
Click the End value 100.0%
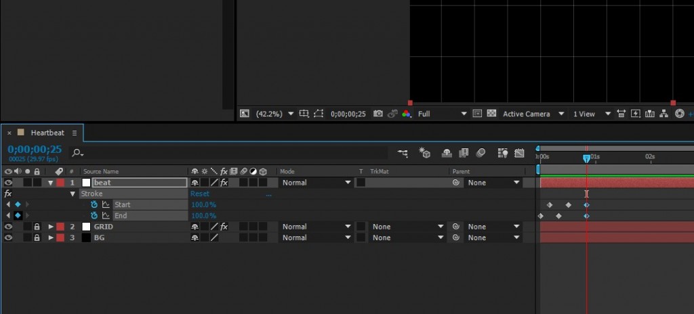pyautogui.click(x=203, y=216)
